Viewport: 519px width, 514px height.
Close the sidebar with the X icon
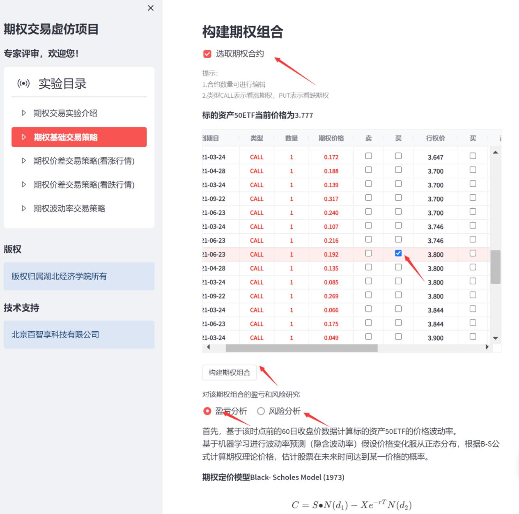point(151,8)
